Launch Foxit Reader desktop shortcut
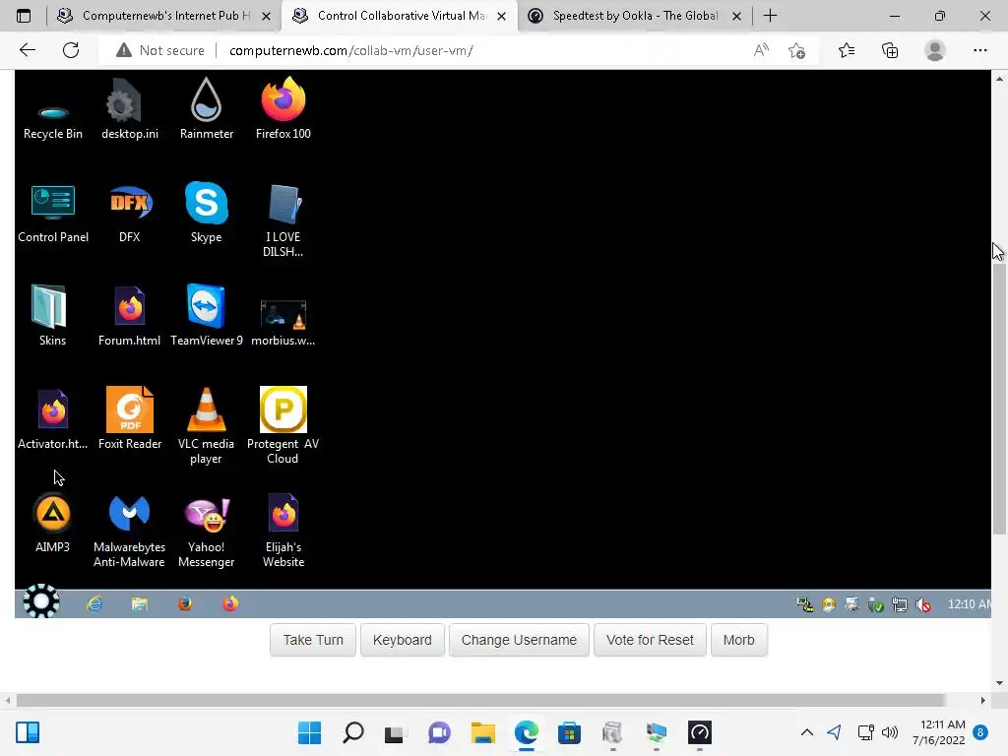The image size is (1008, 756). 129,419
